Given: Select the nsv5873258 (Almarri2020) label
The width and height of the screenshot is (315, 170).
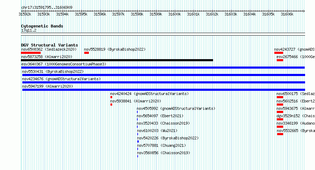Looking at the screenshot, I should (x=47, y=57).
